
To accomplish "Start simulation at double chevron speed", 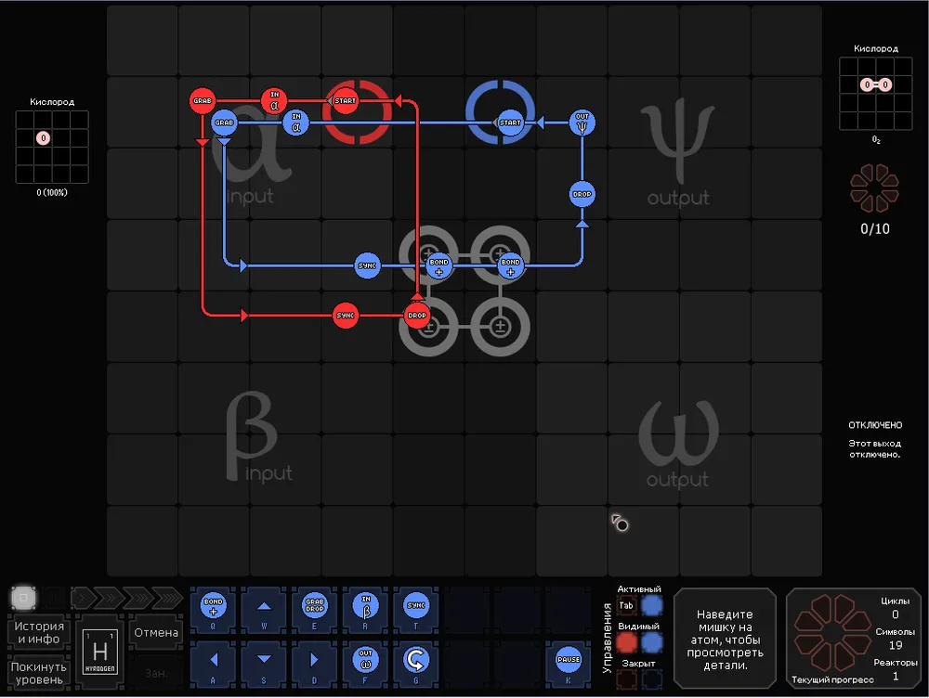I will point(110,598).
